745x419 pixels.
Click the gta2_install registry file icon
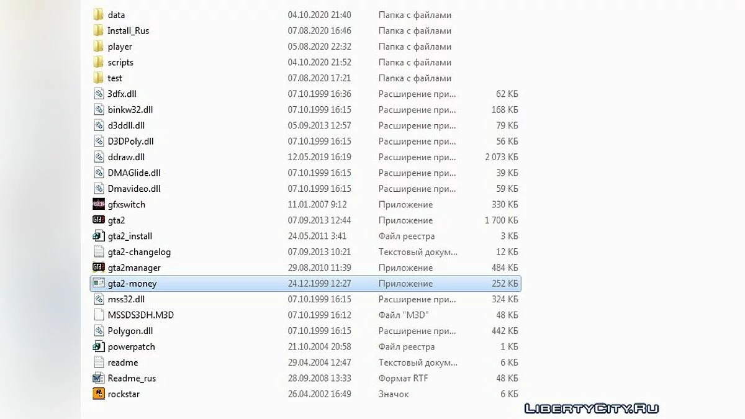[98, 236]
